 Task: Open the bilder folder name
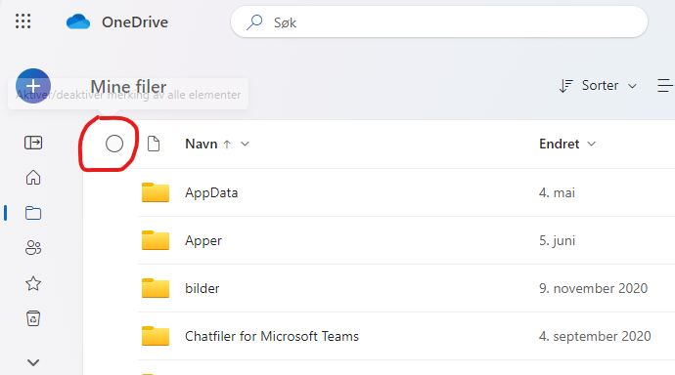pyautogui.click(x=202, y=288)
